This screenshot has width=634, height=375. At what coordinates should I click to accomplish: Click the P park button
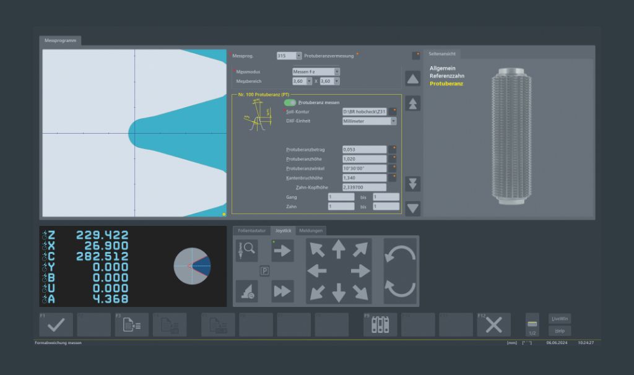click(x=264, y=271)
